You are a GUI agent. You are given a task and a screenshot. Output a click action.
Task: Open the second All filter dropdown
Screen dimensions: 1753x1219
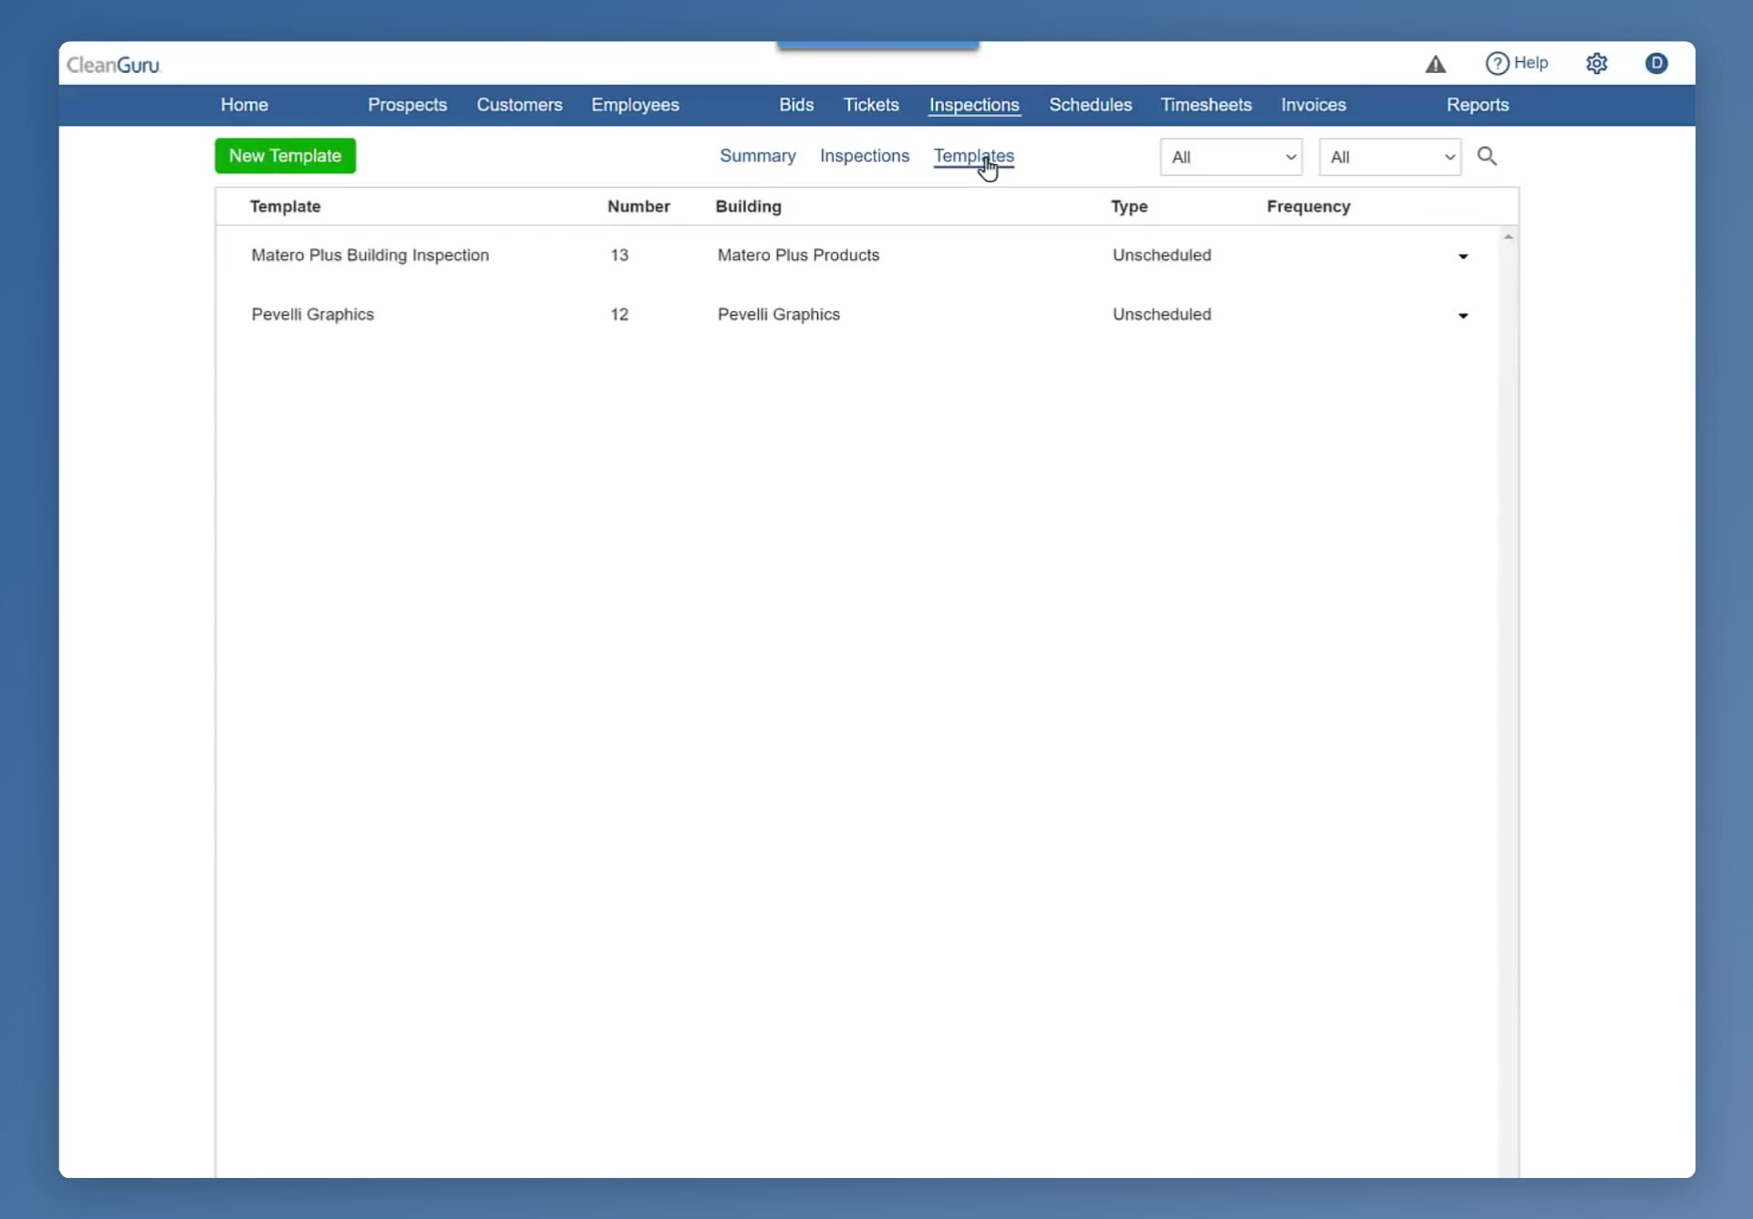1390,157
